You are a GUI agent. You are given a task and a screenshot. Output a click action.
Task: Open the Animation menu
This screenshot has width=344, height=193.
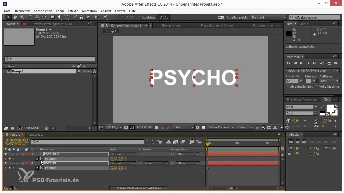(x=89, y=11)
